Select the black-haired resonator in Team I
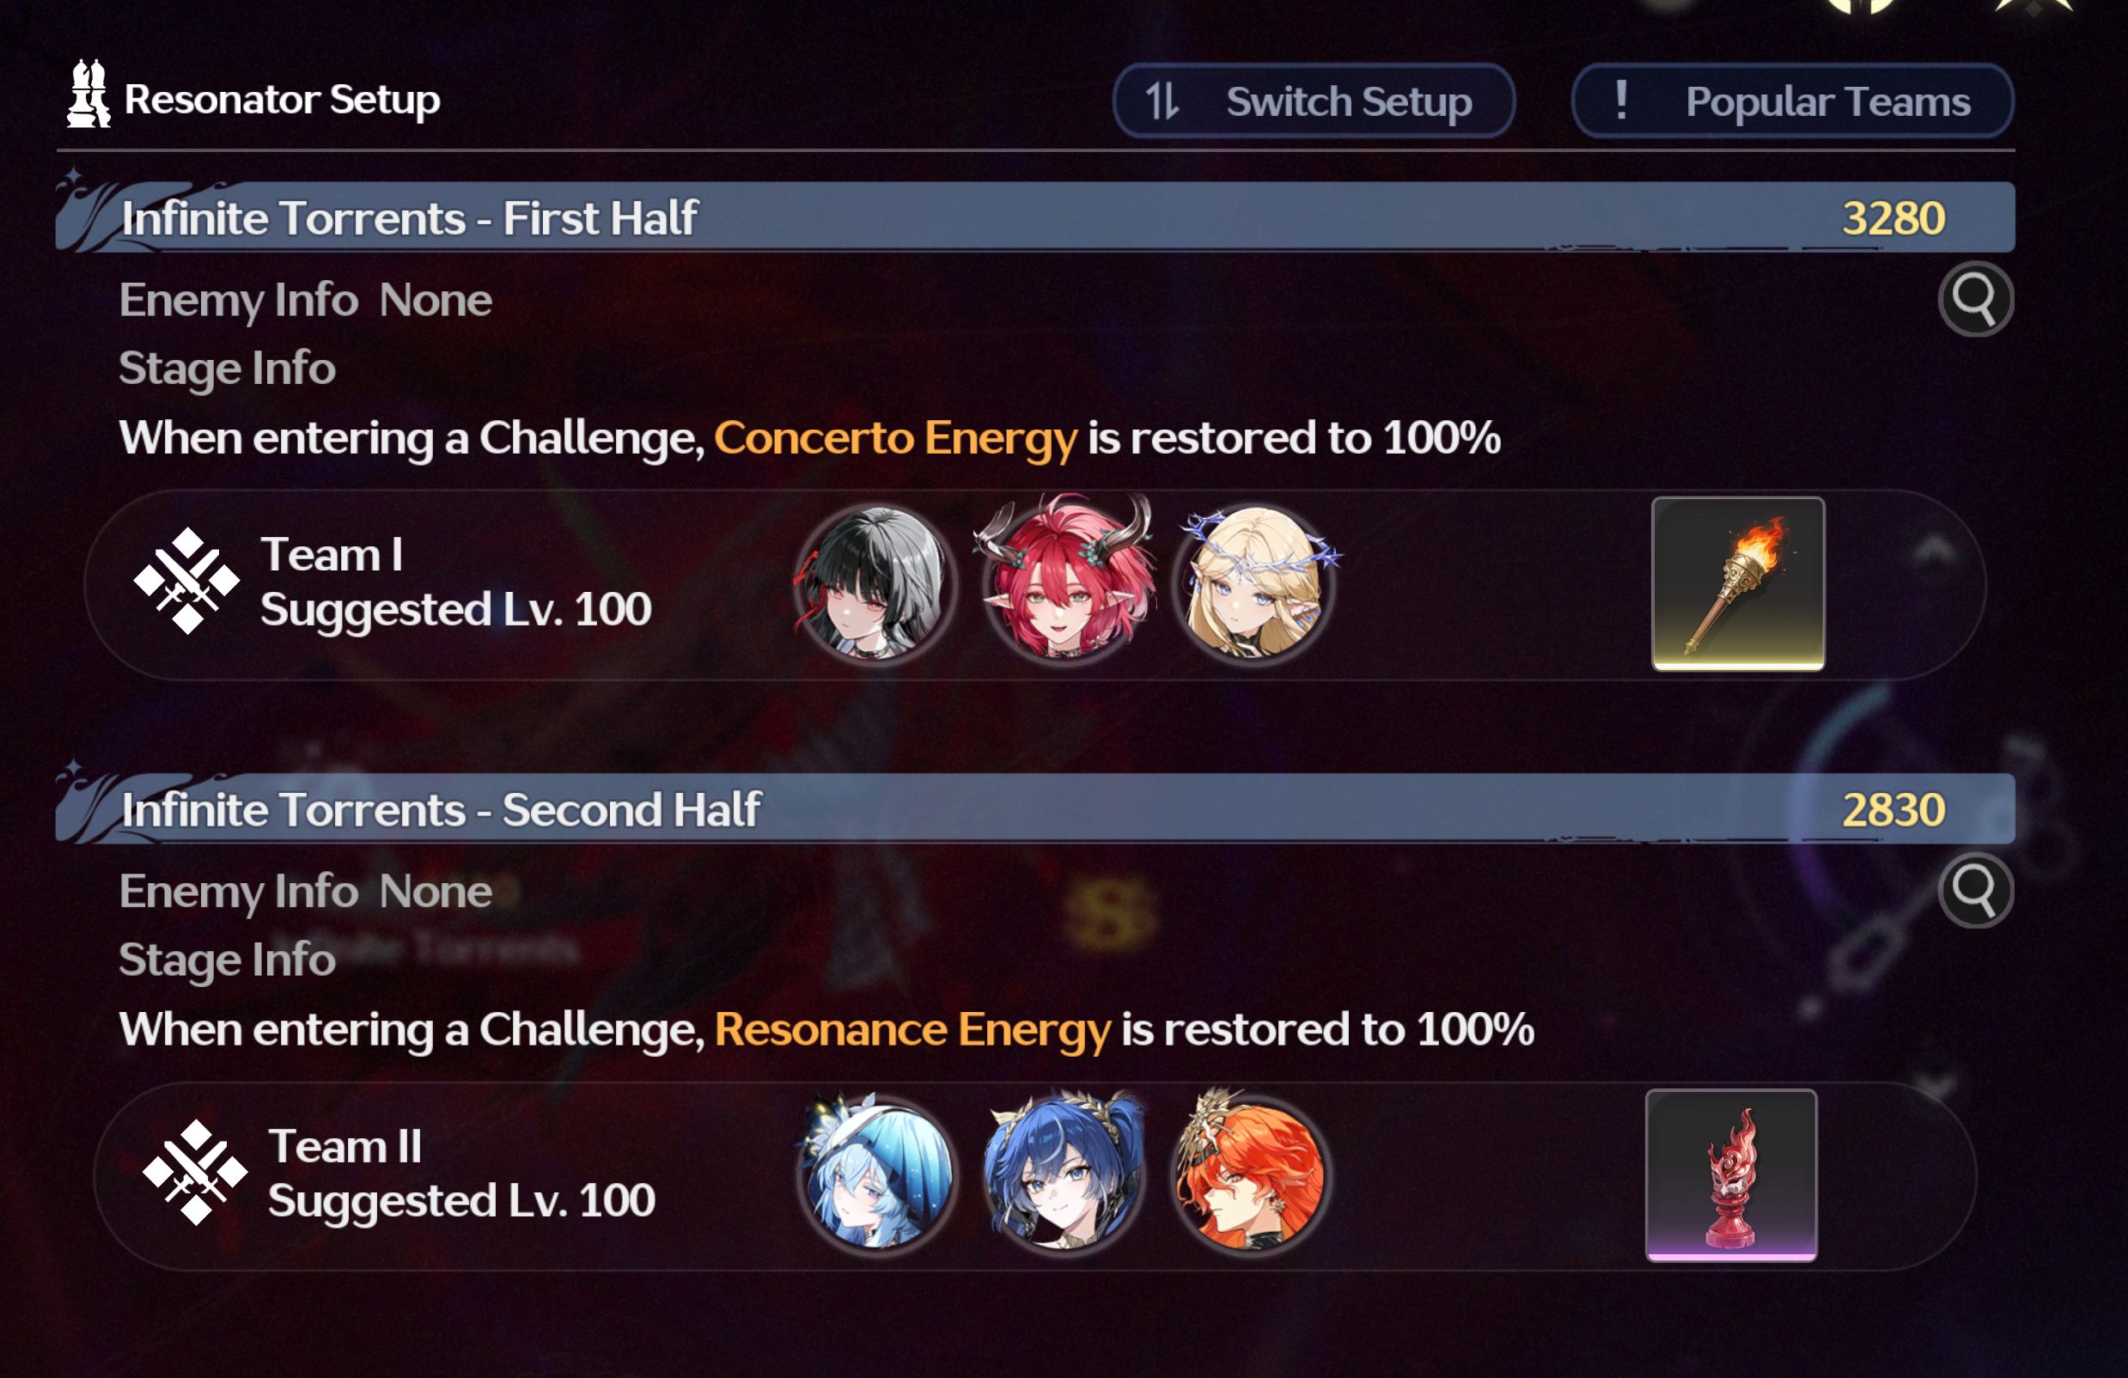This screenshot has height=1378, width=2128. coord(875,584)
